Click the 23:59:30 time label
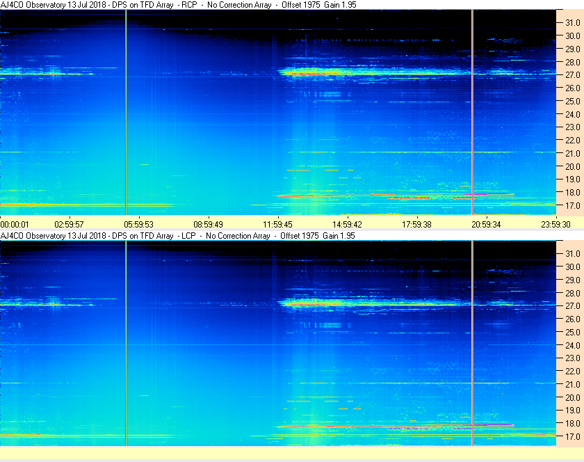The height and width of the screenshot is (462, 584). point(555,225)
